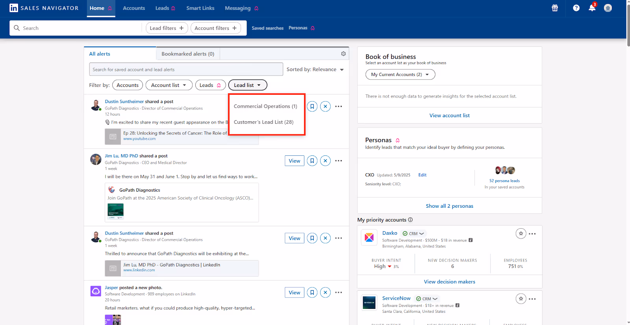Star the Daxko priority account
The width and height of the screenshot is (630, 325).
tap(521, 233)
